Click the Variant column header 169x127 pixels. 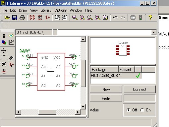click(127, 70)
